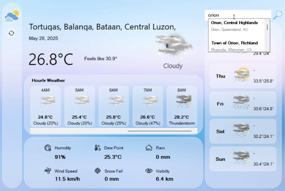Click the hourly weather horizontal scrollbar
This screenshot has width=285, height=191.
point(114,131)
